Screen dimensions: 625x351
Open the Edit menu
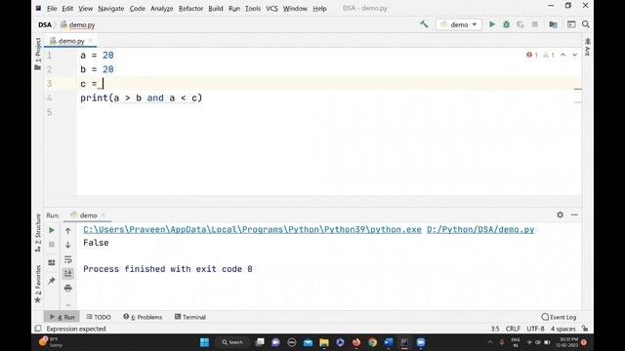pos(67,9)
